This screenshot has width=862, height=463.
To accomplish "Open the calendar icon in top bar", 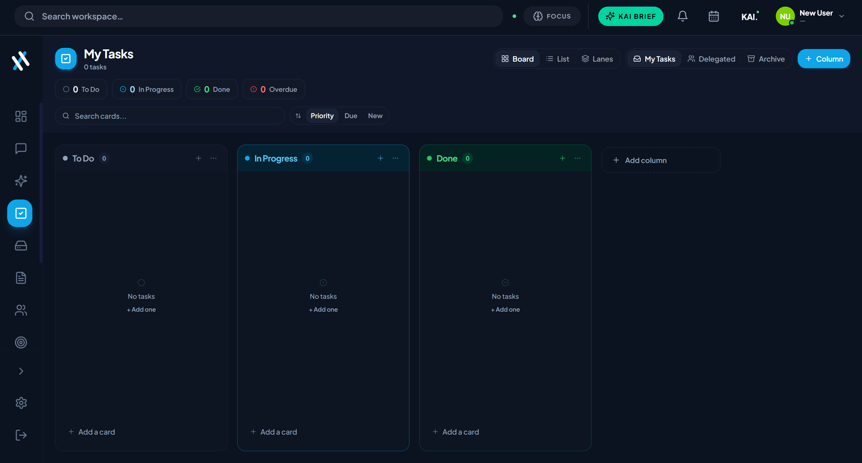I will click(713, 16).
